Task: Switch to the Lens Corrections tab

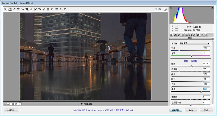Action: click(x=191, y=35)
